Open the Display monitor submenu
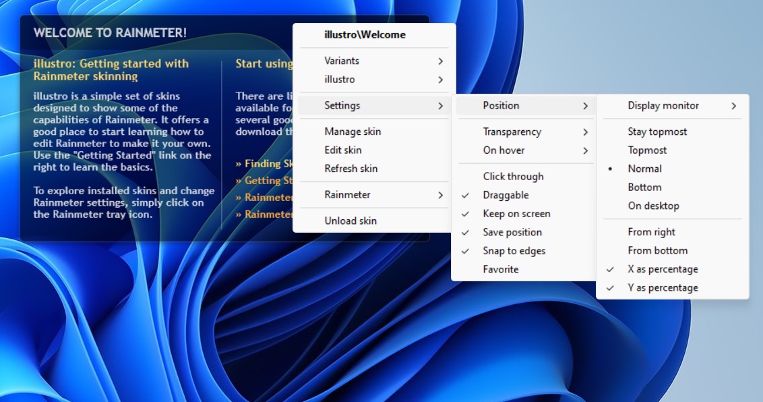The width and height of the screenshot is (763, 402). coord(664,105)
